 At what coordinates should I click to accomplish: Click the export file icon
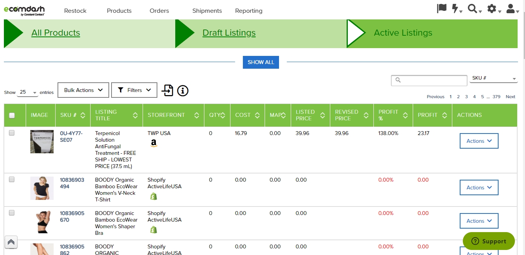167,90
